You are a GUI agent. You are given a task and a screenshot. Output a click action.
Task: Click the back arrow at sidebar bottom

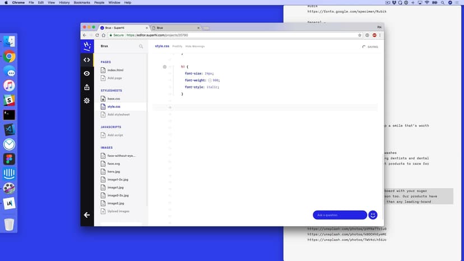[x=87, y=215]
